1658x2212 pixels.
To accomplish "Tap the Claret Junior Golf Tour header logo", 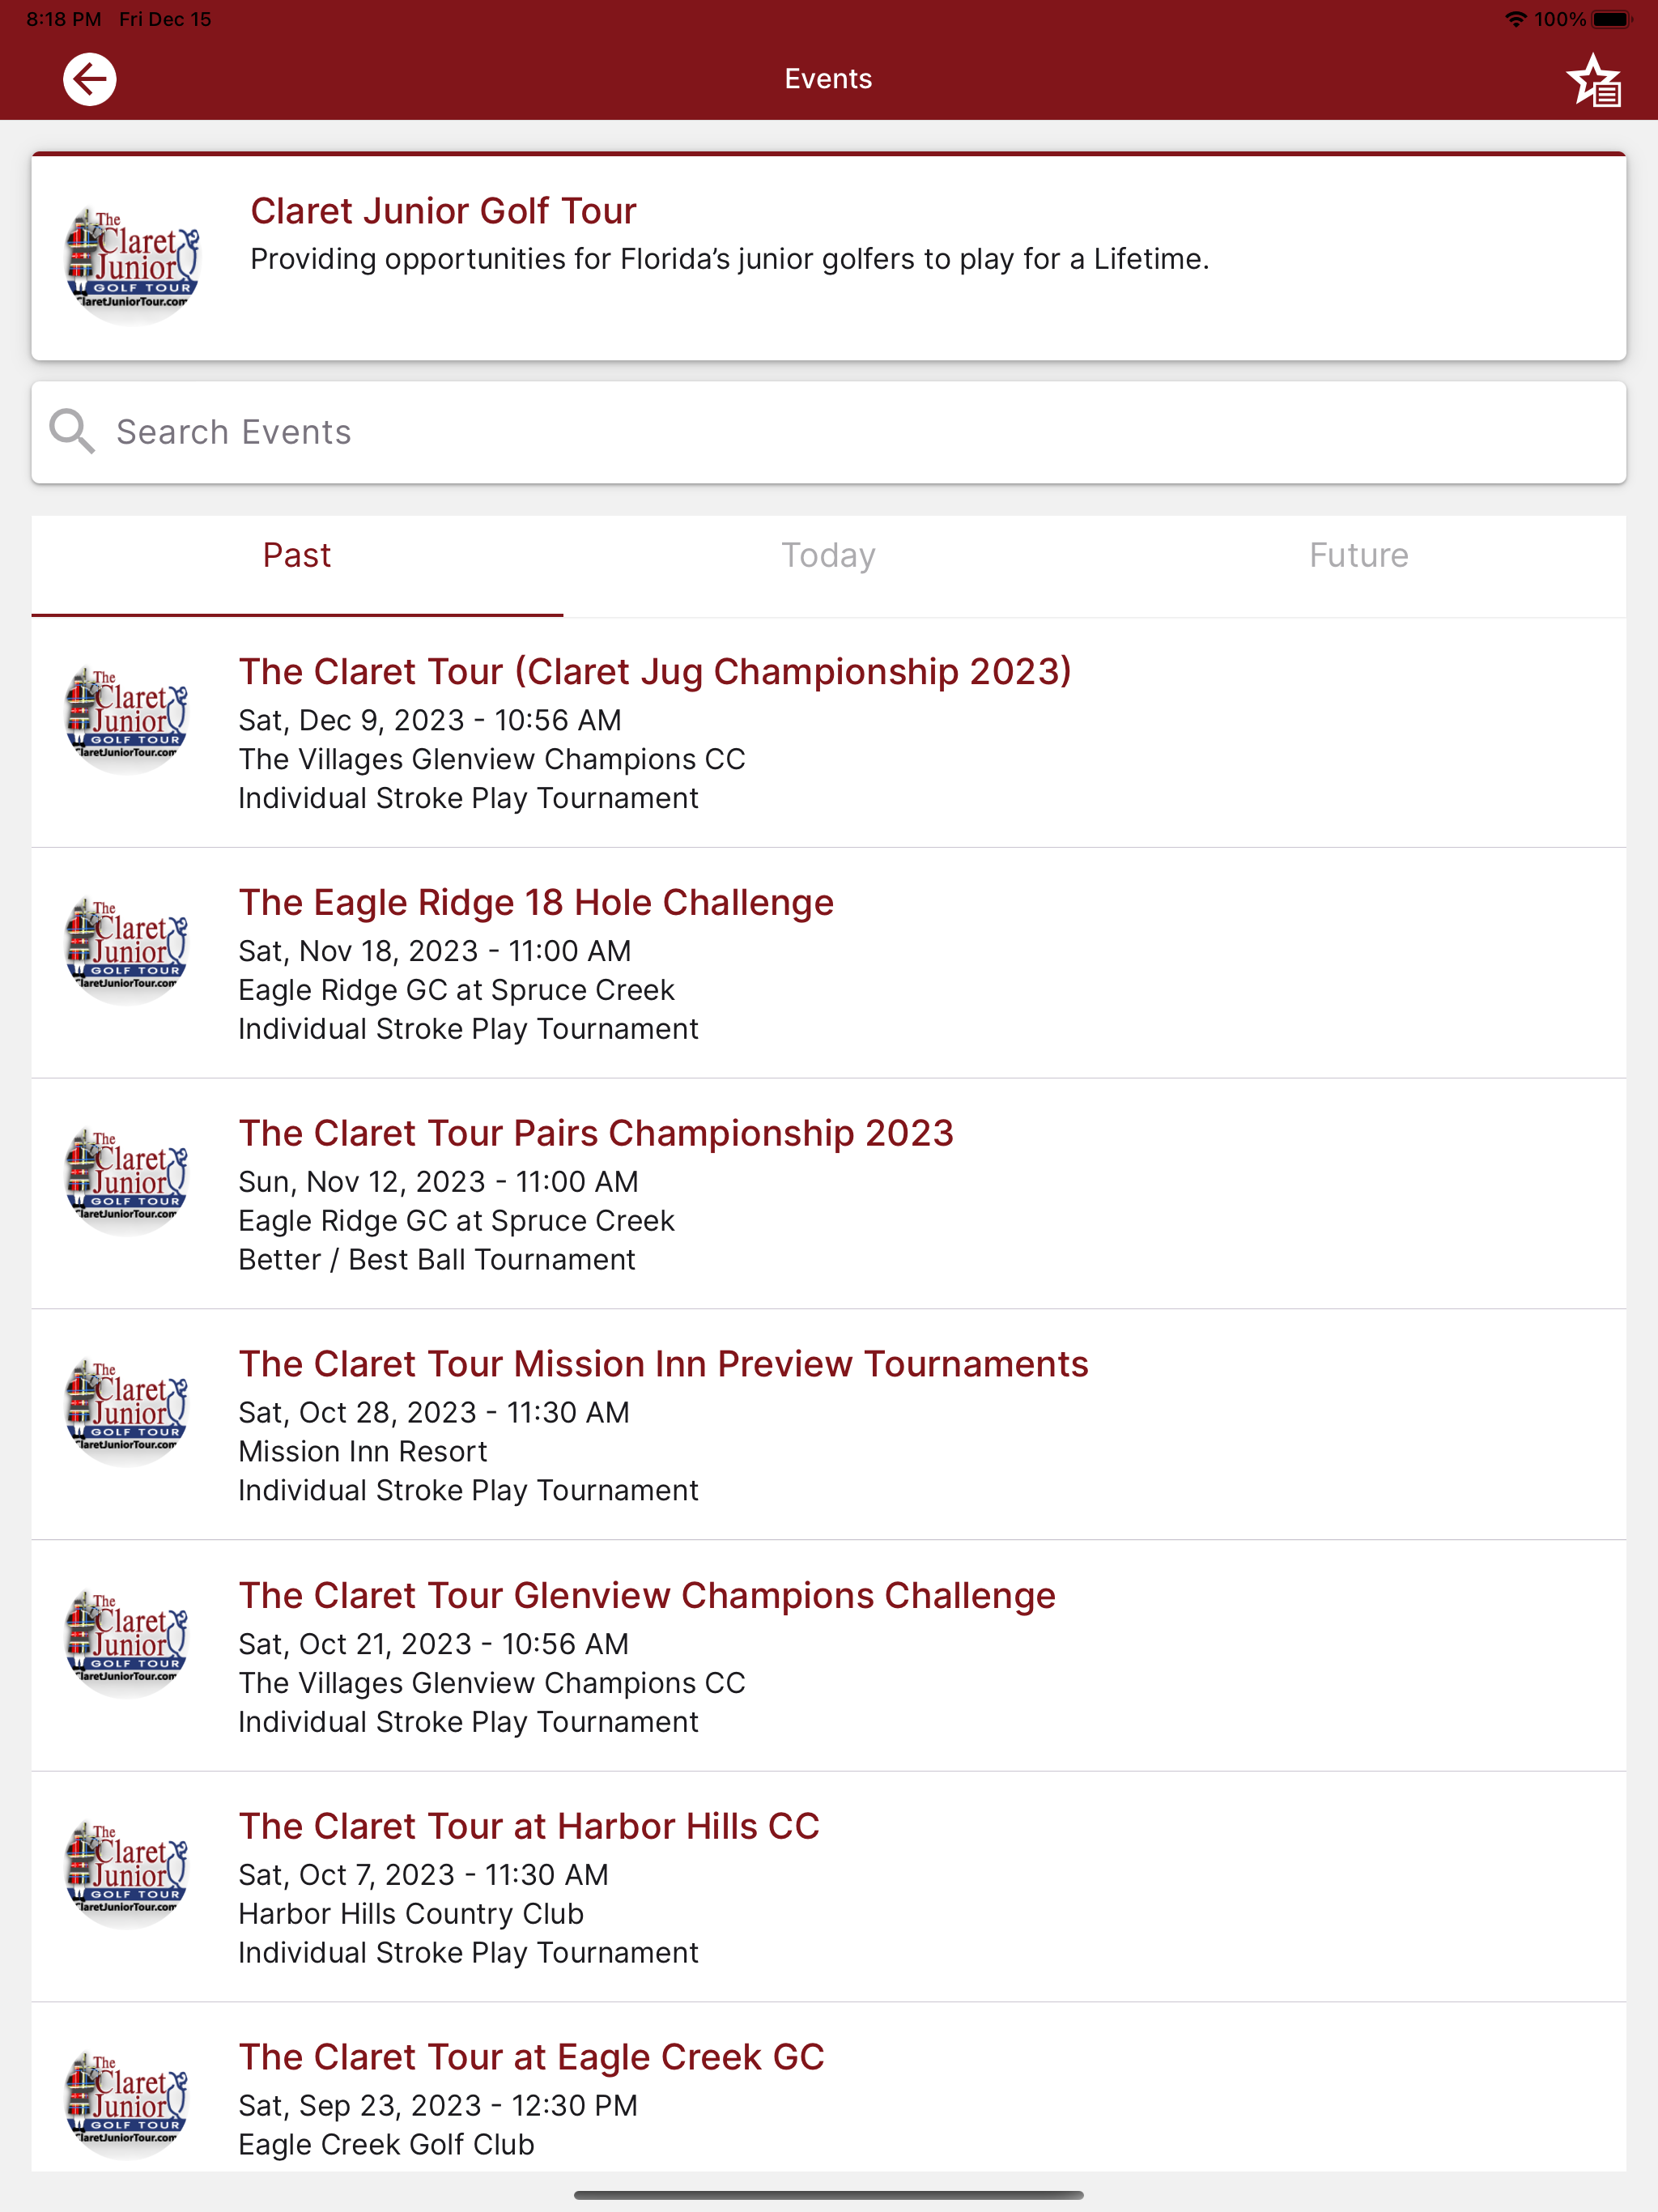I will [x=132, y=261].
